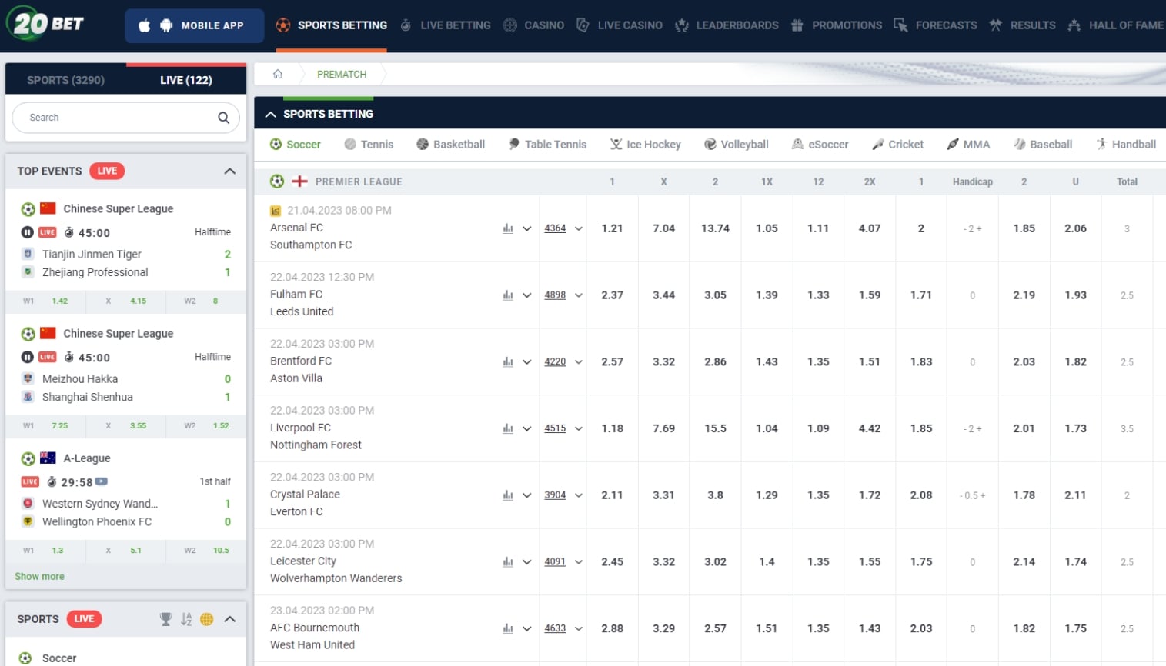Screen dimensions: 1166x666
Task: Open Casino from the top navigation
Action: [533, 25]
